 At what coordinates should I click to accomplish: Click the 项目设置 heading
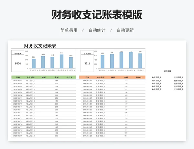click(x=167, y=71)
